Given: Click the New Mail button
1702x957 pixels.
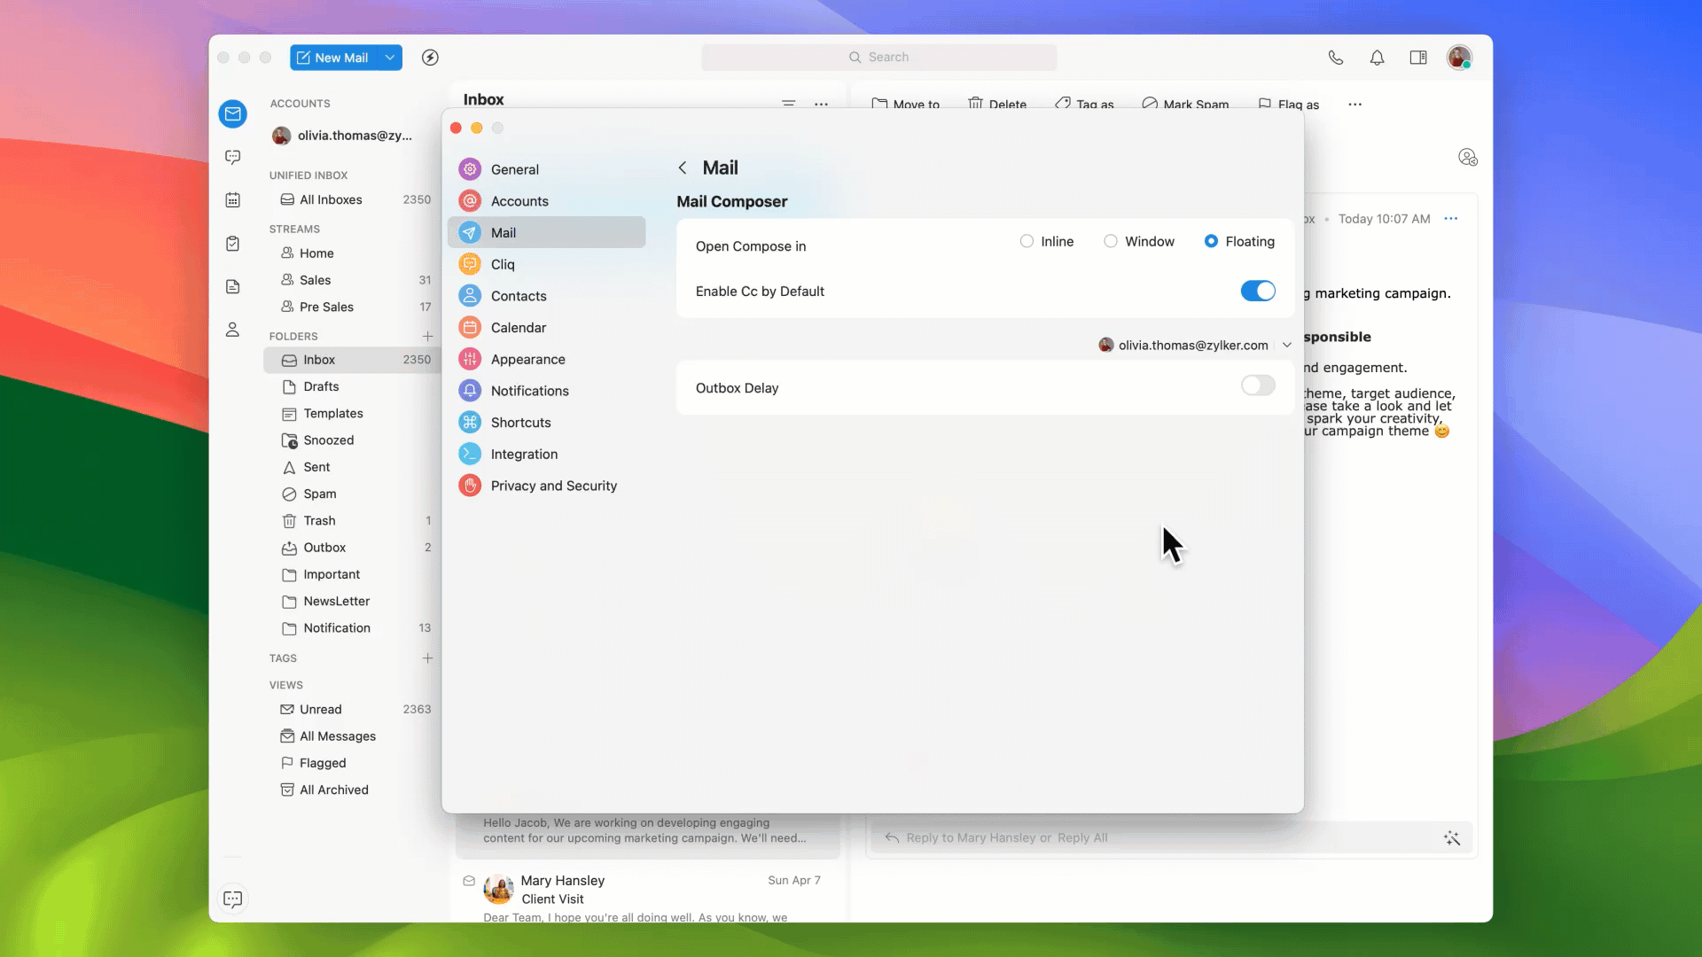Looking at the screenshot, I should [332, 58].
